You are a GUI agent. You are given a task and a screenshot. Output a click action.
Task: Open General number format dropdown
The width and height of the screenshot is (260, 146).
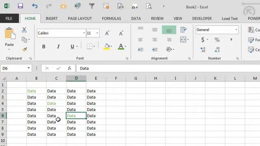pyautogui.click(x=217, y=30)
